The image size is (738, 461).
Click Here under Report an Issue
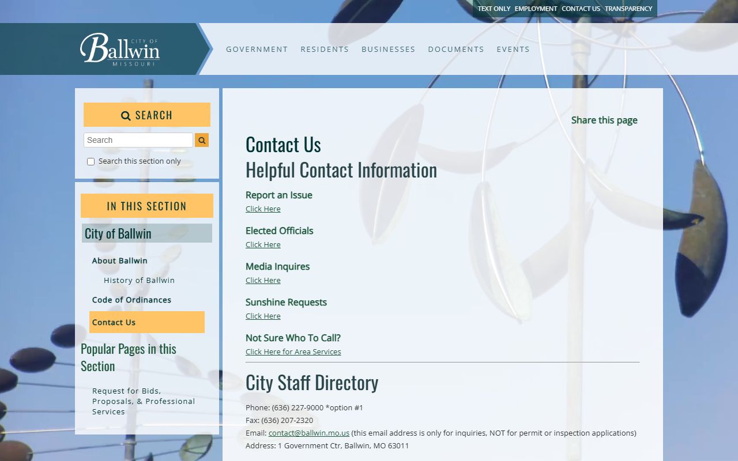(263, 209)
